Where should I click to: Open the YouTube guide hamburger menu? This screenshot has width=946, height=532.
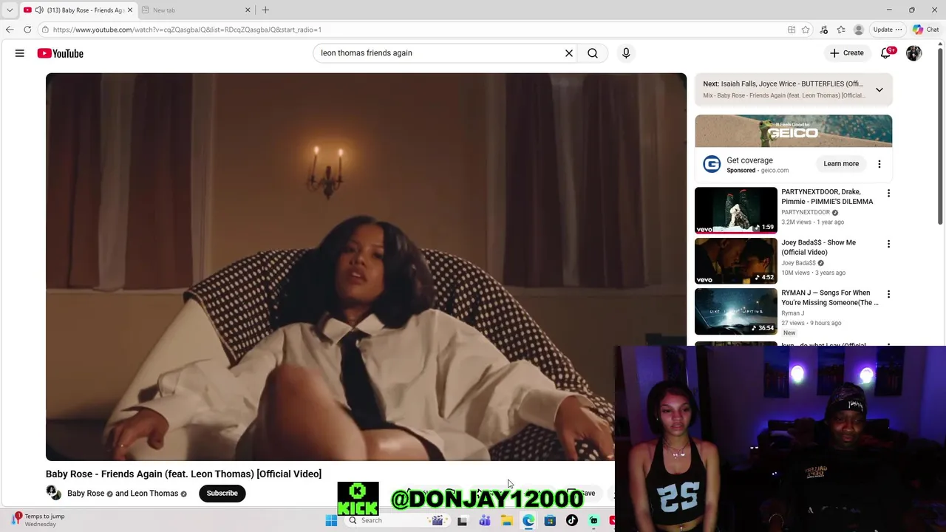(x=20, y=53)
